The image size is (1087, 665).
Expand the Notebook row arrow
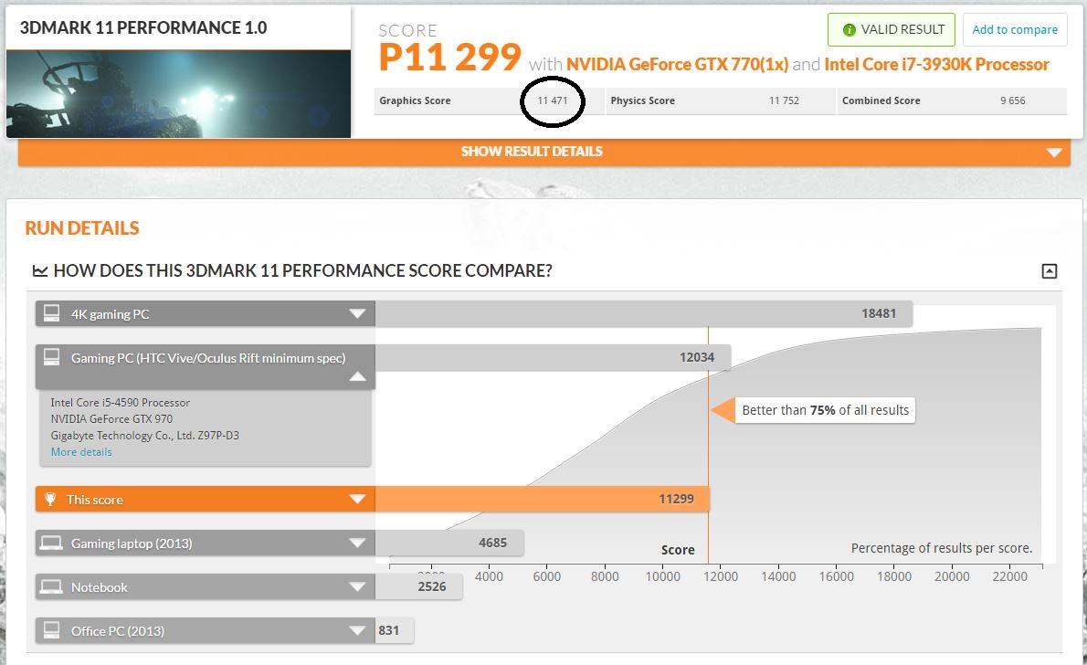tap(357, 586)
